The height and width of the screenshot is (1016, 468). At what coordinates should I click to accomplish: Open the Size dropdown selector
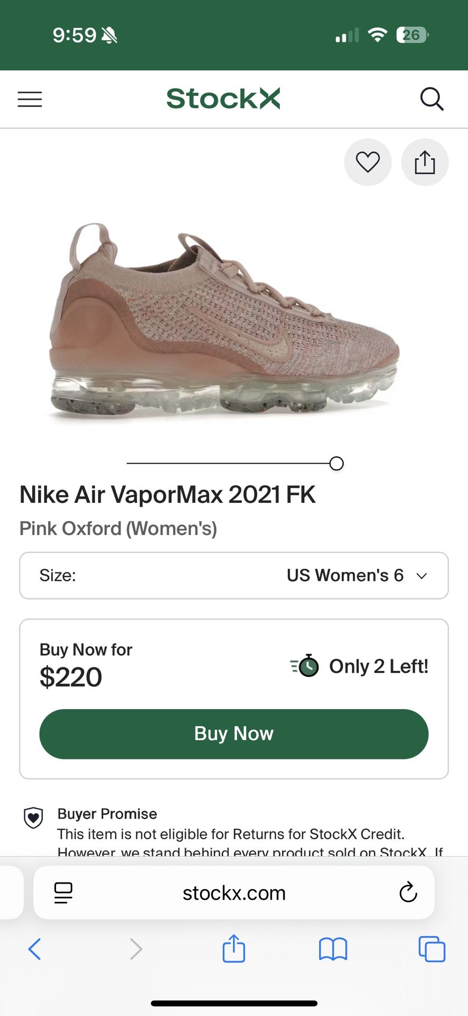pyautogui.click(x=233, y=576)
